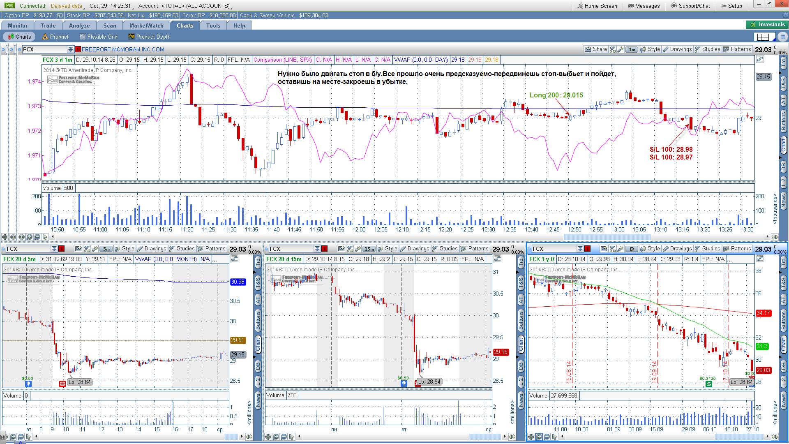Open the Product Depth sub-tab
Viewport: 789px width, 444px height.
click(x=149, y=37)
